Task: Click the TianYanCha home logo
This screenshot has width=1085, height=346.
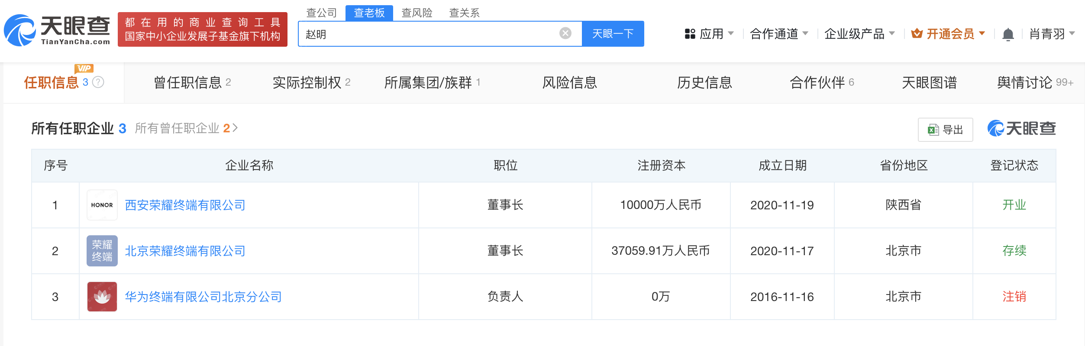Action: pyautogui.click(x=57, y=30)
